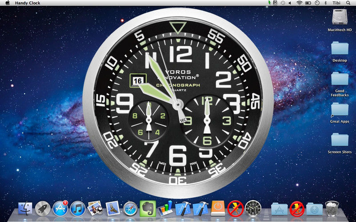Open the Wi-Fi status menu
This screenshot has height=222, width=356.
pyautogui.click(x=299, y=3)
